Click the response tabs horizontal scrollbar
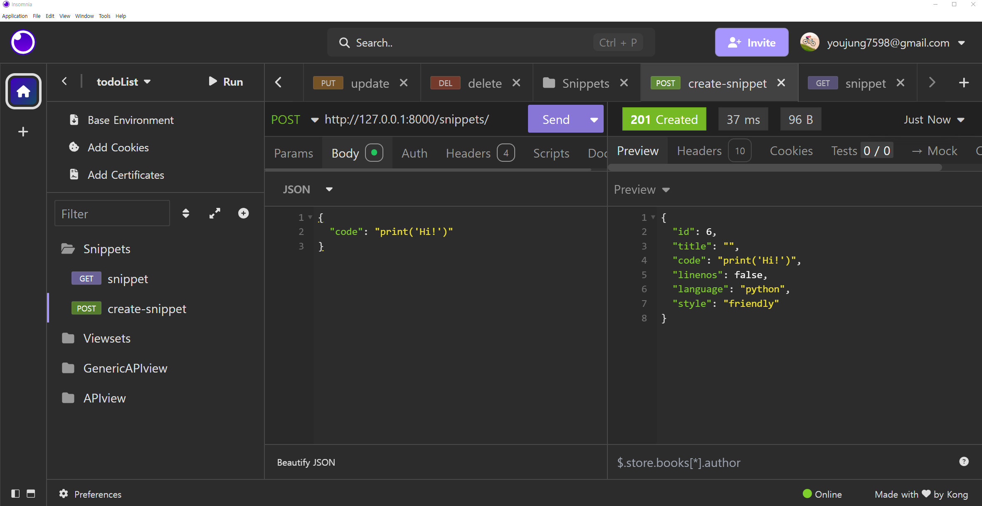The width and height of the screenshot is (982, 506). point(775,168)
